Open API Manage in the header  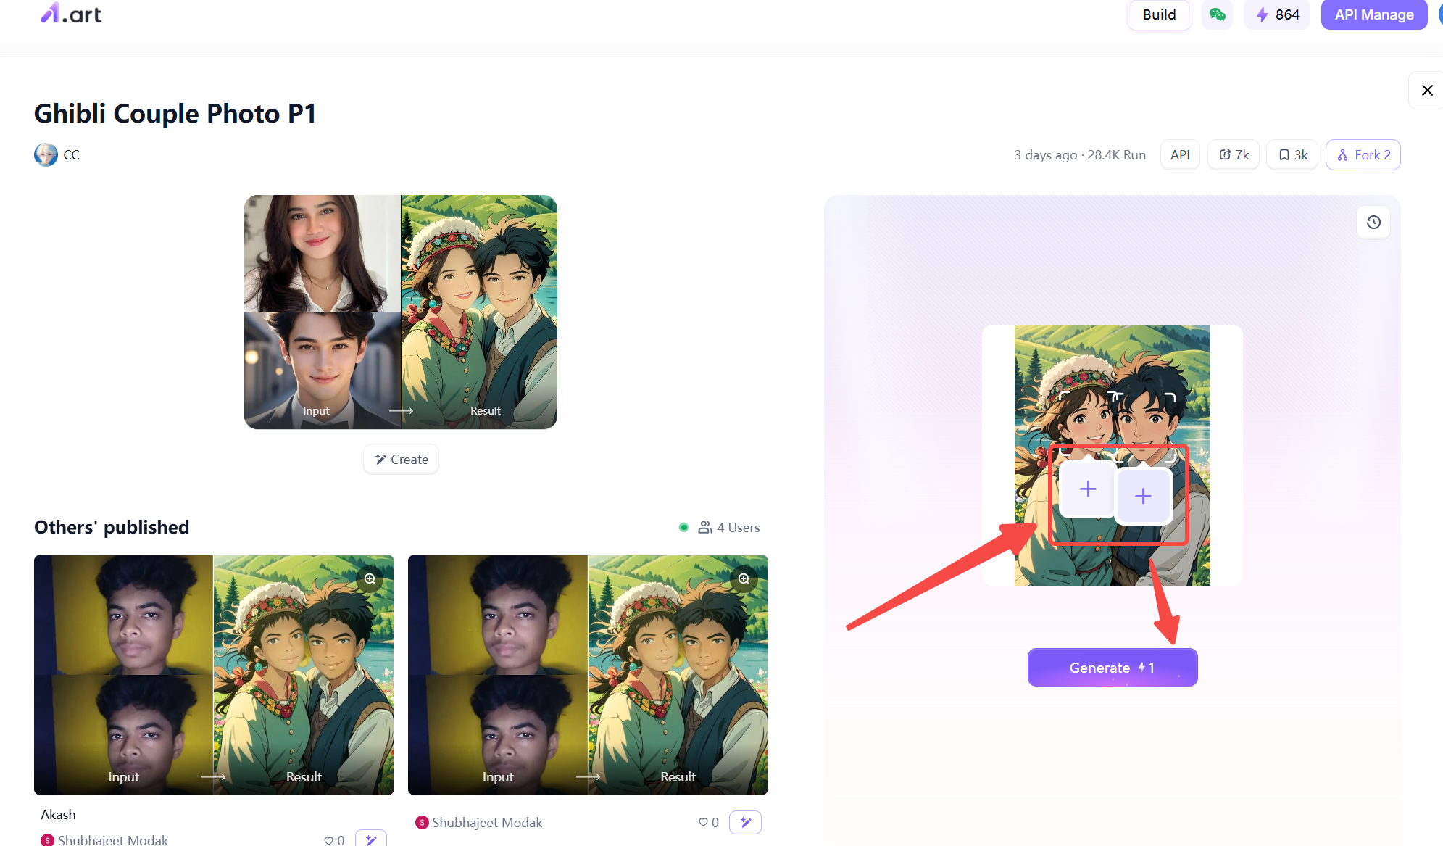coord(1373,14)
